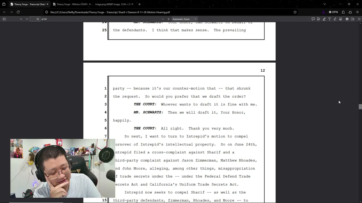Close the Transcript Sharif tab
This screenshot has width=362, height=203.
point(48,4)
